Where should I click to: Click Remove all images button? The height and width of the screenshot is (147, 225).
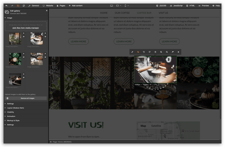point(26,98)
